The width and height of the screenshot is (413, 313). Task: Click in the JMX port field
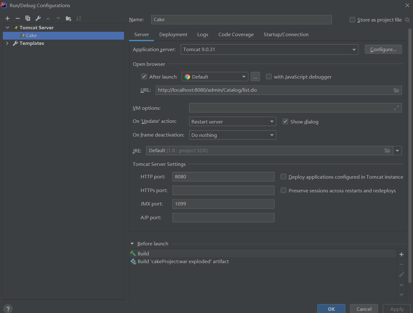[223, 204]
